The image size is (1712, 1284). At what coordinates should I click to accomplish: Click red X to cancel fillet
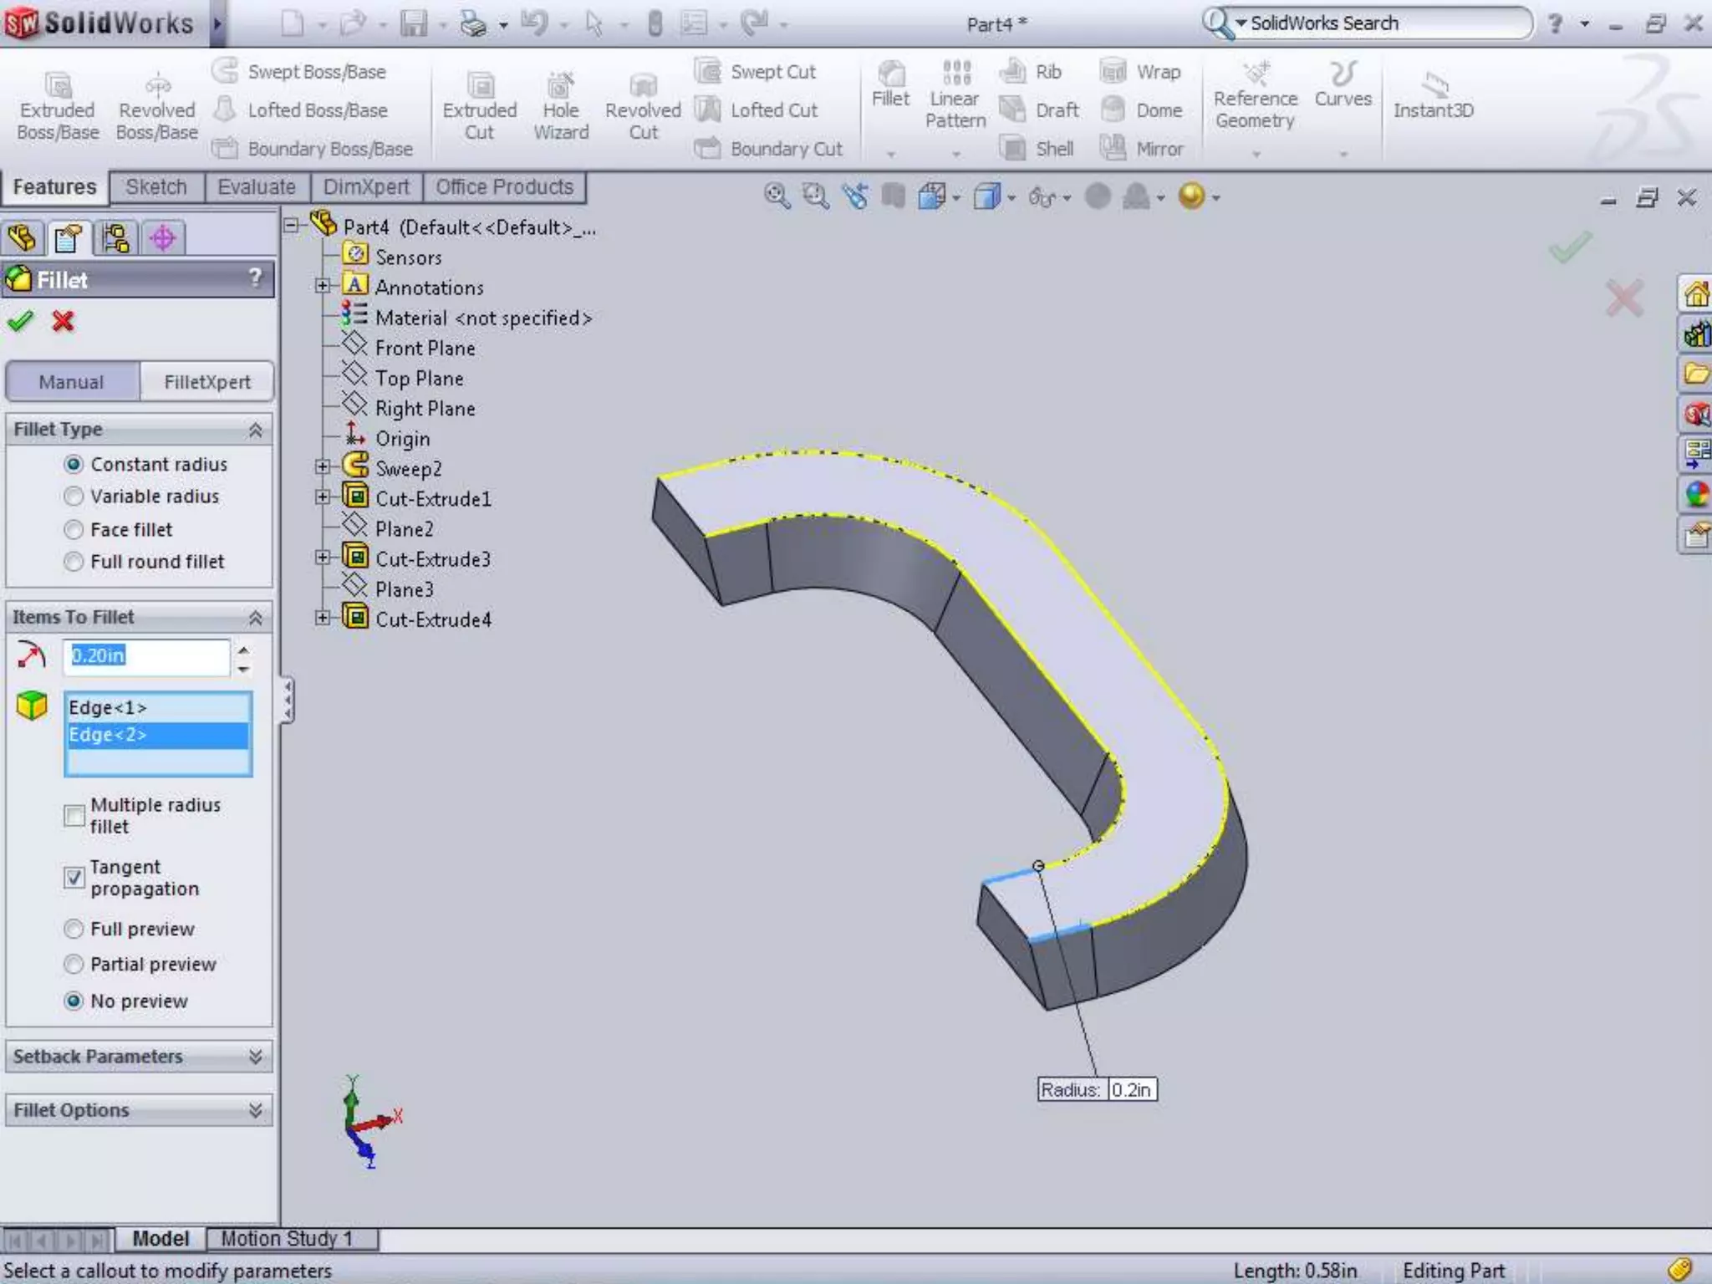pos(63,321)
